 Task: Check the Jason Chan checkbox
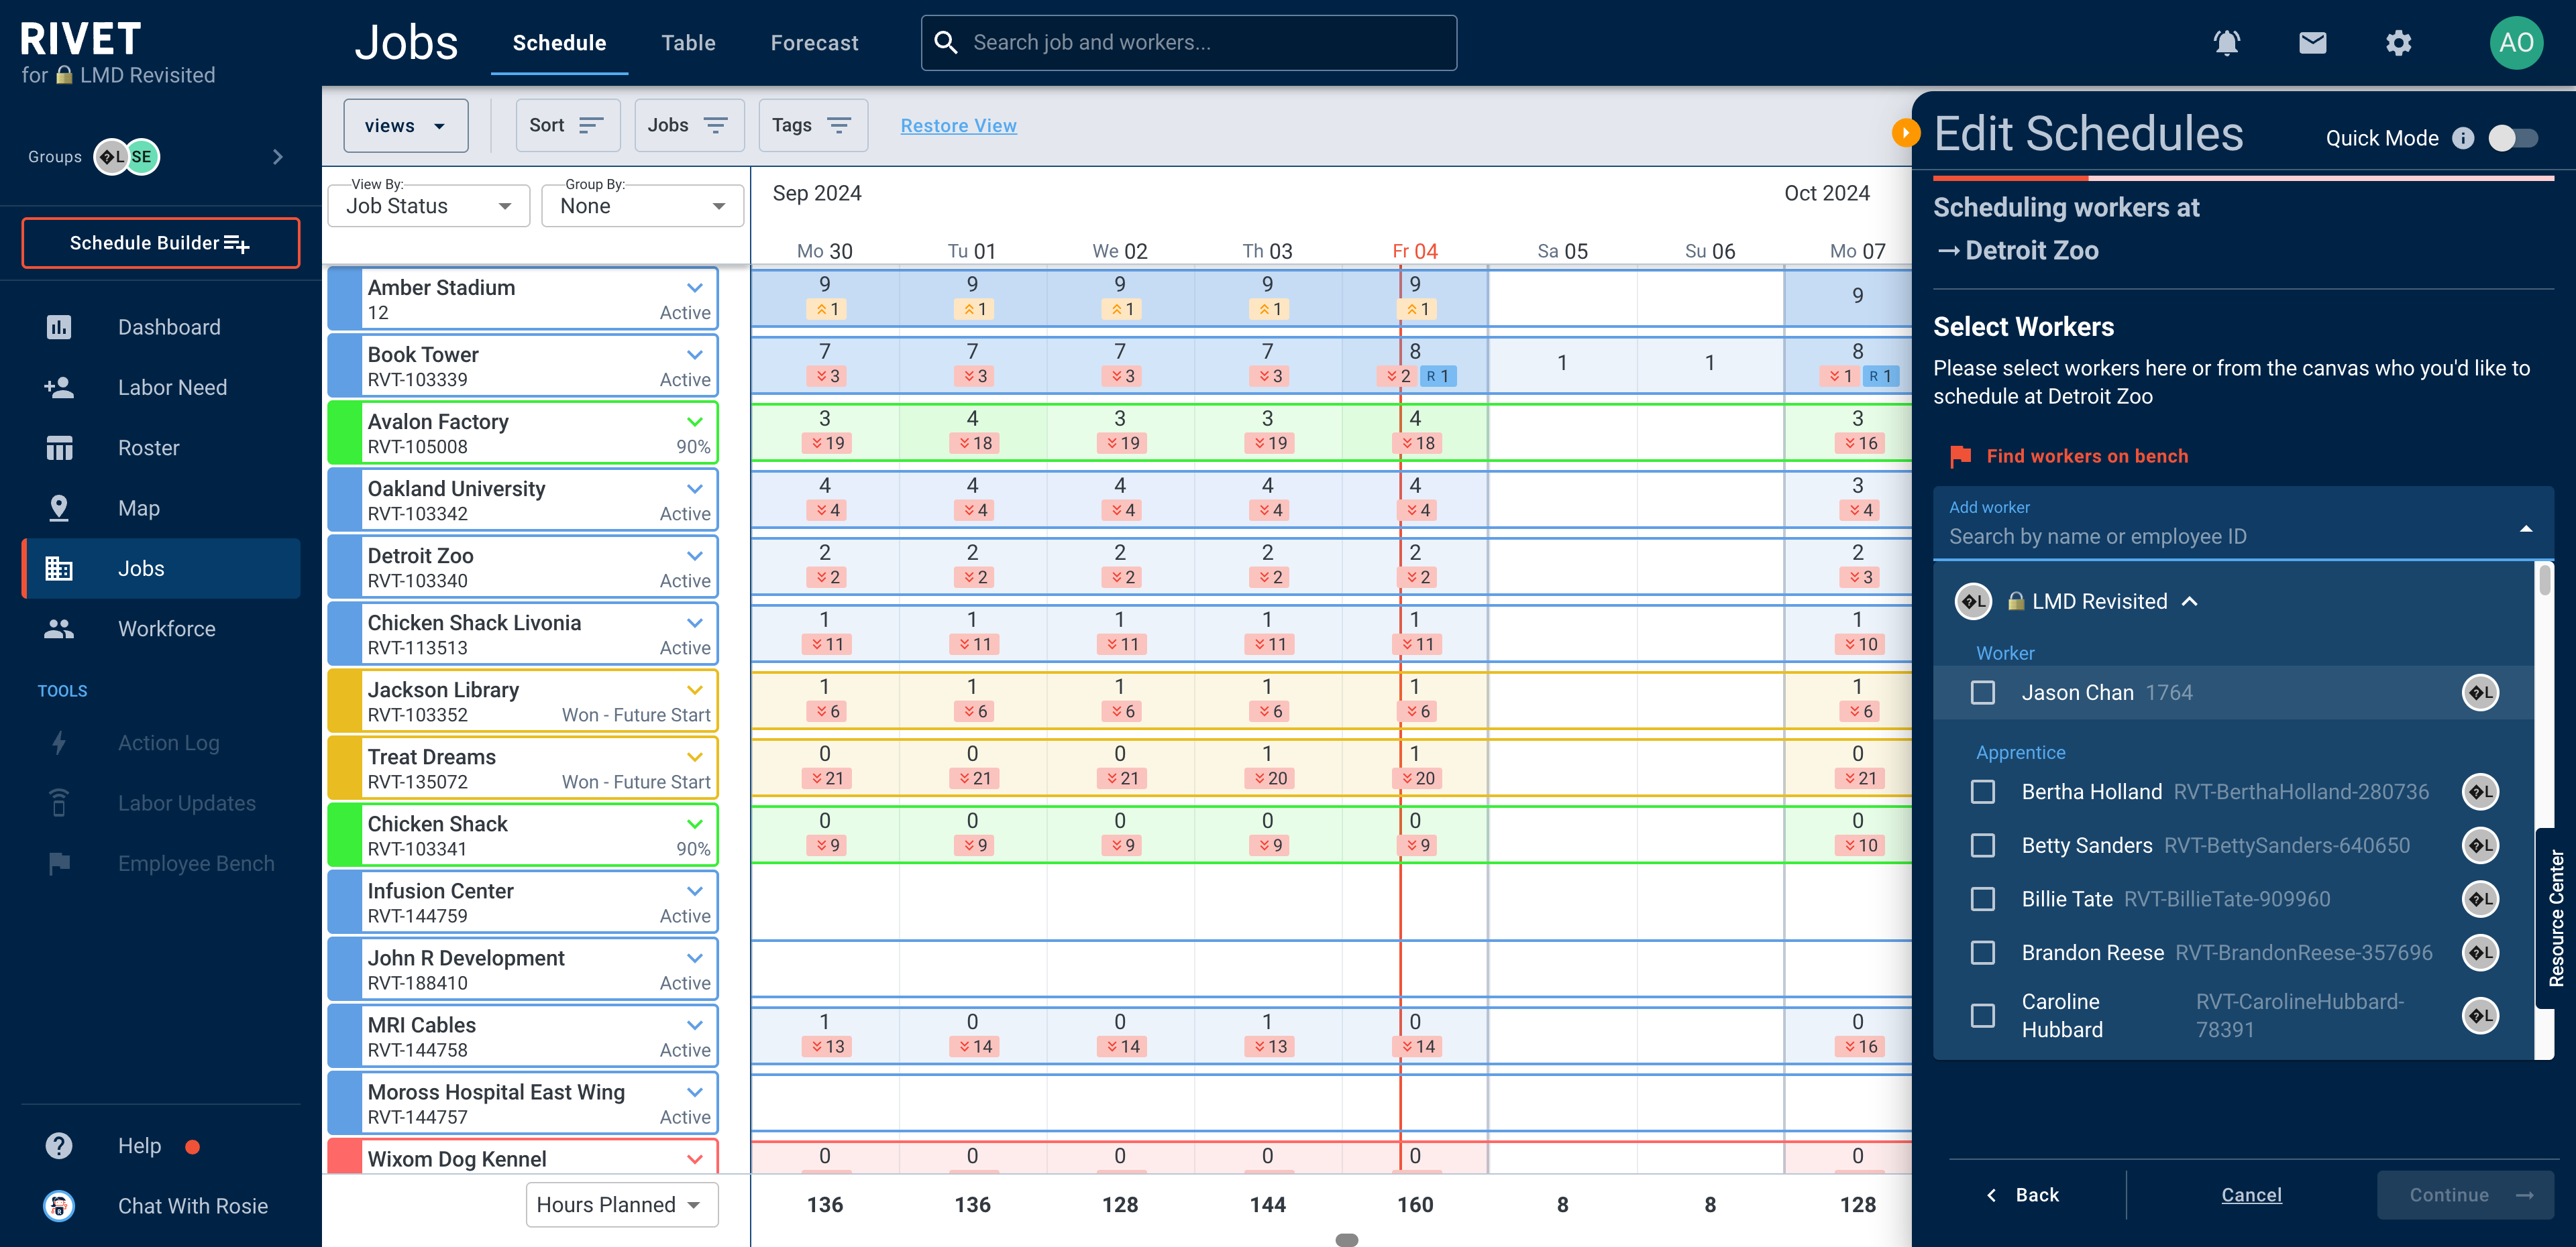(x=1982, y=691)
